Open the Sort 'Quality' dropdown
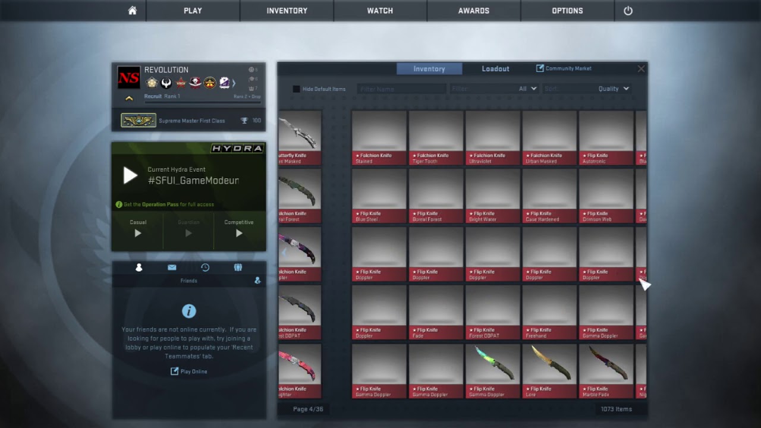Viewport: 761px width, 428px height. [587, 89]
